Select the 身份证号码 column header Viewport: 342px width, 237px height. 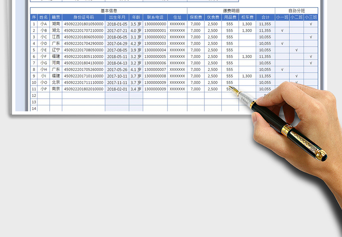click(x=83, y=18)
